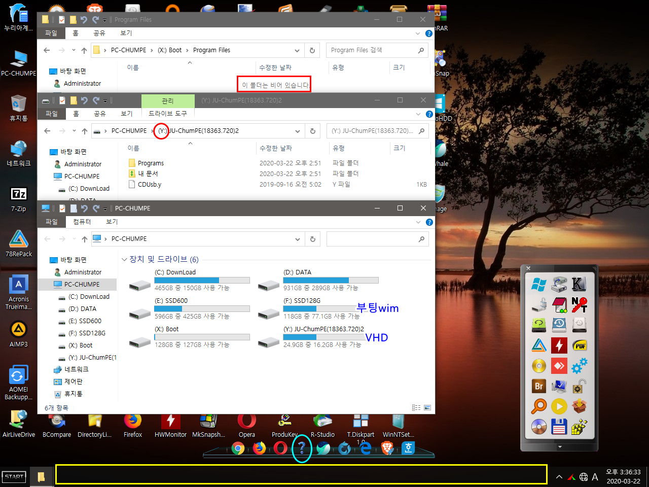Switch to details view in PC-CHUMPE status bar

416,408
